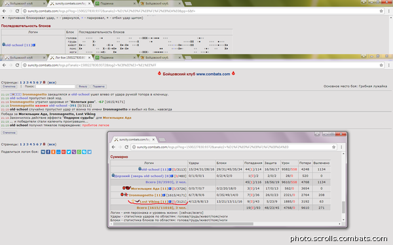Open www.combats.com link in page header

point(213,74)
